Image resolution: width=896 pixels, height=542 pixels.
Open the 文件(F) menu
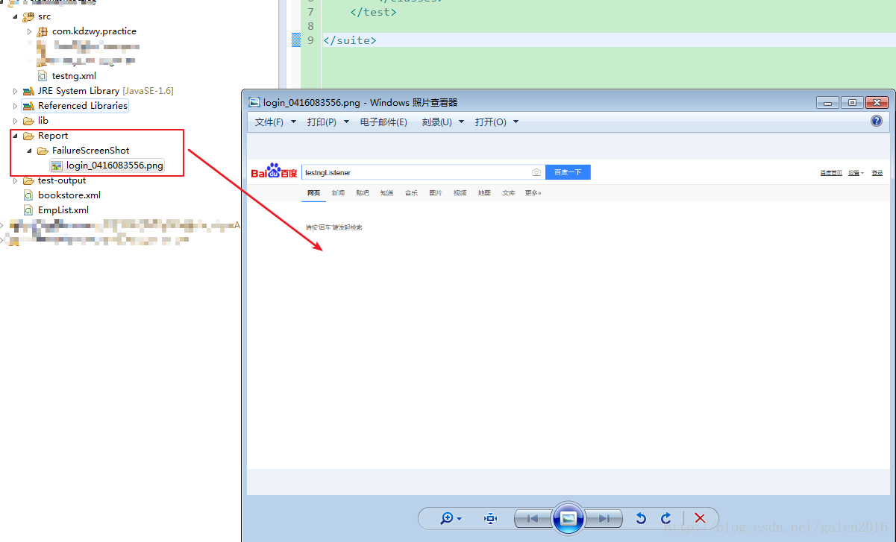(x=275, y=122)
